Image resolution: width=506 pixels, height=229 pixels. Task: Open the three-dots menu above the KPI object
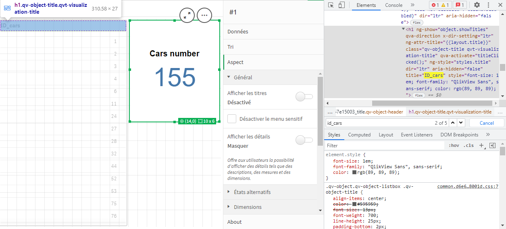[x=204, y=15]
